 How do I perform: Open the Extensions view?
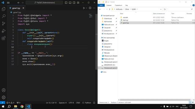[4, 38]
